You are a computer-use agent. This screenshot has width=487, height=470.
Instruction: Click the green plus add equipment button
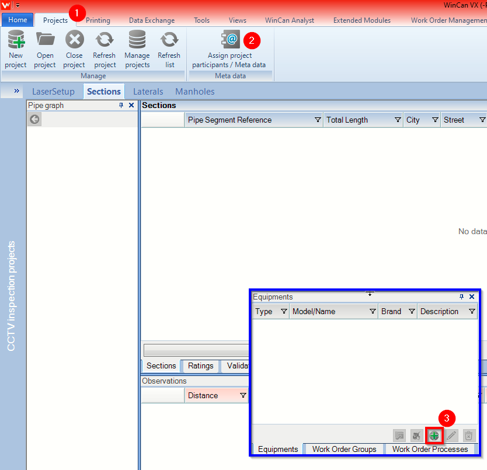(x=434, y=436)
